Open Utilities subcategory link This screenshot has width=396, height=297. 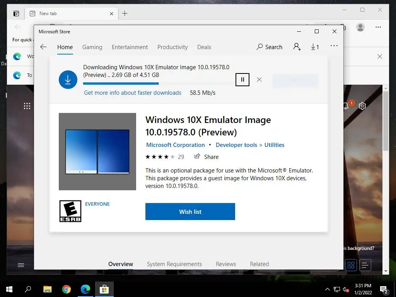coord(274,145)
